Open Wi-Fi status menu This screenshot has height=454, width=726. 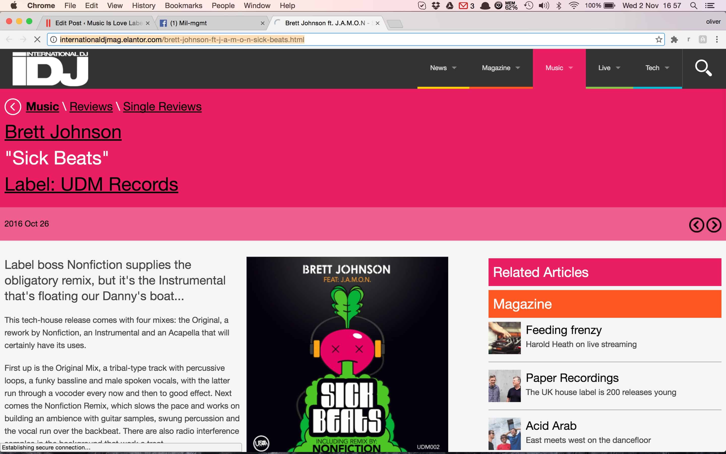(x=573, y=5)
